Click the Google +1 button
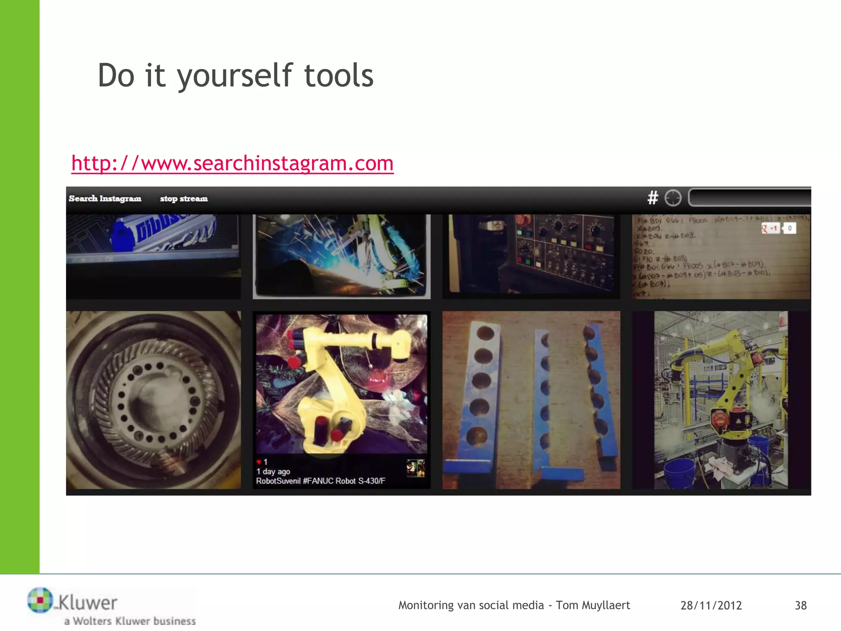The height and width of the screenshot is (631, 841). click(770, 228)
